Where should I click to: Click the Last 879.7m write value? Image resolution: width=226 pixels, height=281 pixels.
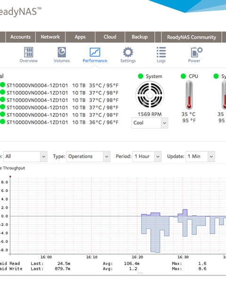(63, 269)
